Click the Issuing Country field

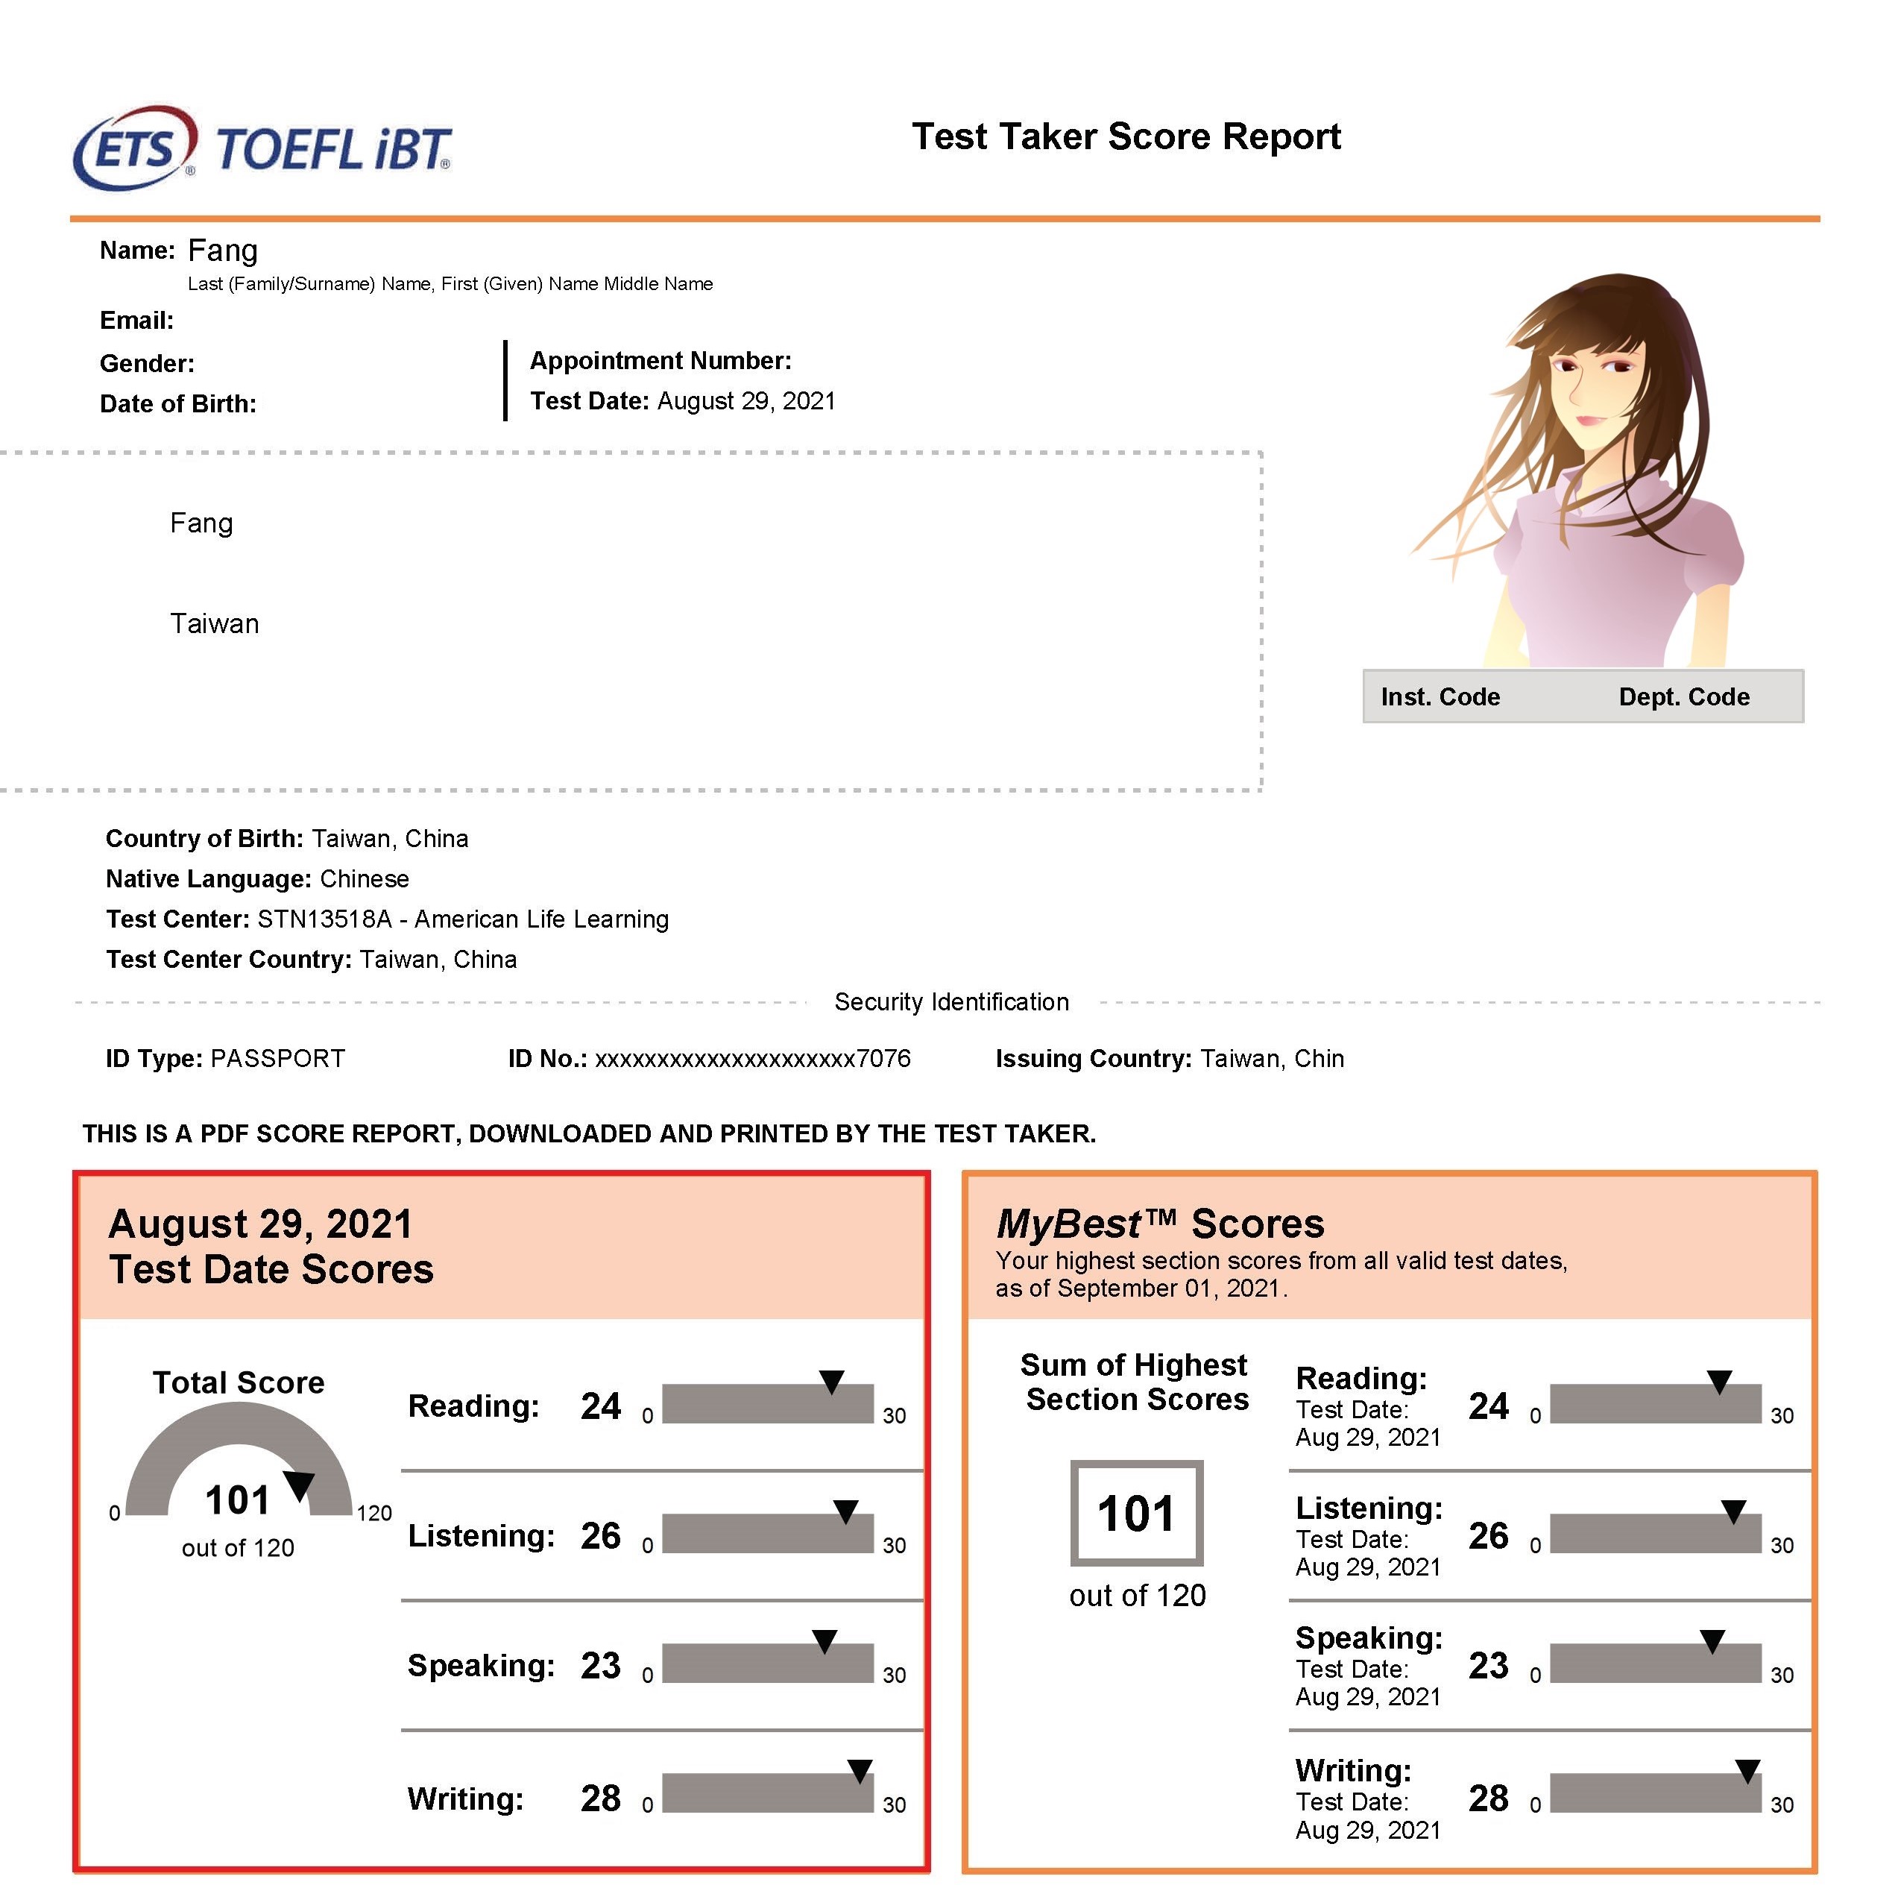(1169, 1060)
